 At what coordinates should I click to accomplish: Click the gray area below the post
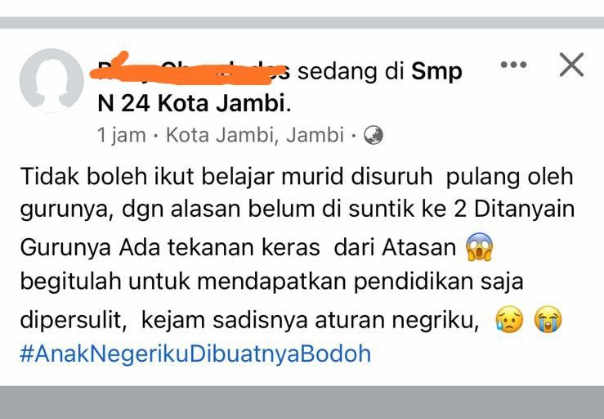(x=302, y=403)
